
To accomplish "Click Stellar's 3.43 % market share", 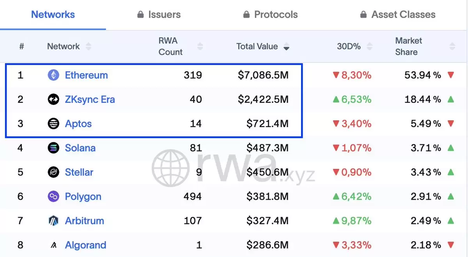I will point(426,172).
